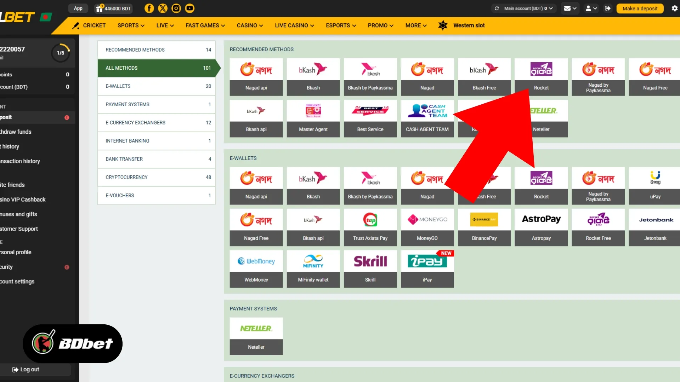Open the Western slot link
The image size is (680, 382).
pos(469,25)
